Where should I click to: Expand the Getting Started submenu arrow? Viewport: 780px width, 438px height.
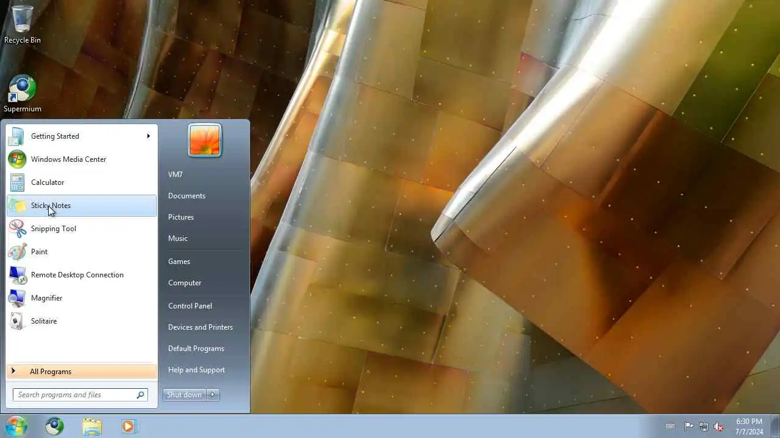coord(148,136)
